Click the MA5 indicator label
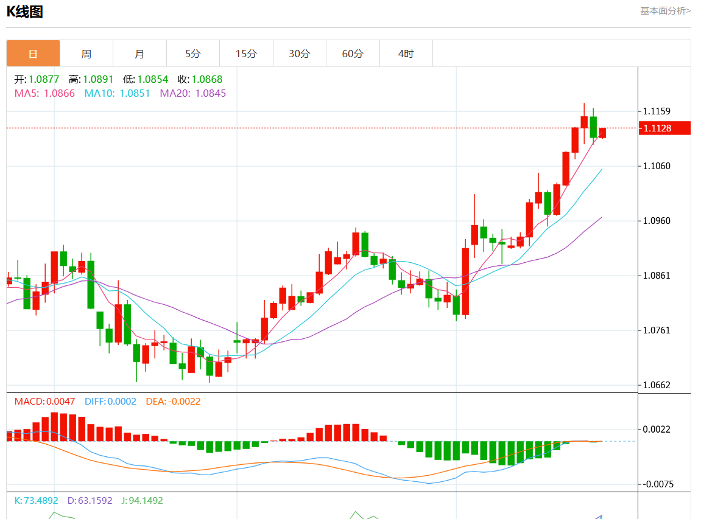This screenshot has width=701, height=519. (44, 93)
